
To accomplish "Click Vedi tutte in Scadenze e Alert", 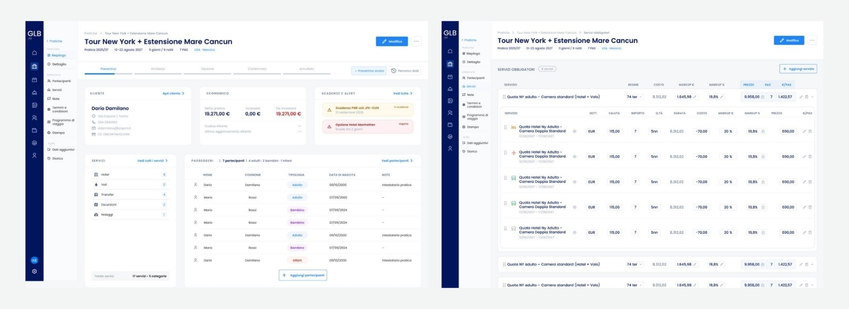I will pos(403,94).
